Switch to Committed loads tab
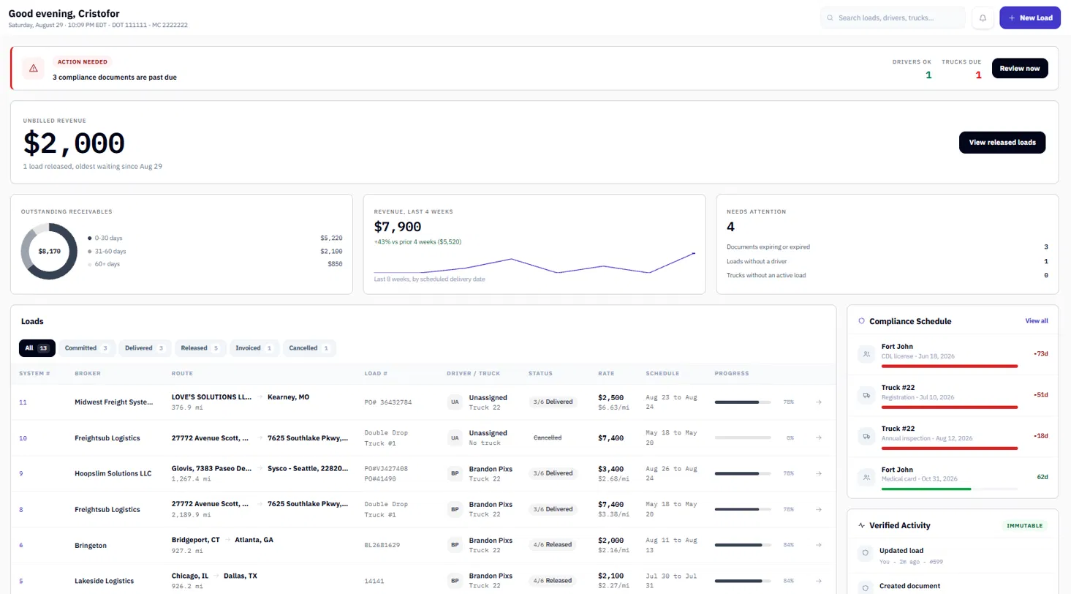 87,348
